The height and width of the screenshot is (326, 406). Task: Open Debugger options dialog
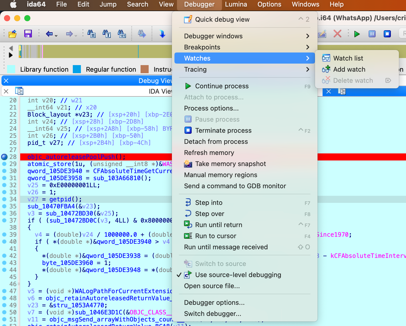245,303
